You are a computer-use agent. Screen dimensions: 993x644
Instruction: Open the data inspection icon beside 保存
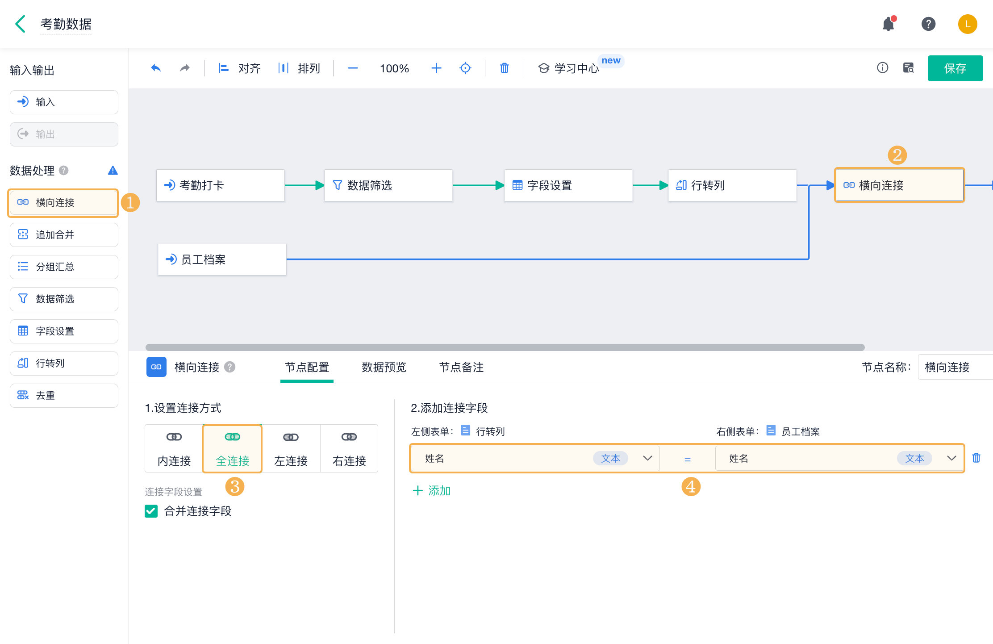tap(909, 68)
